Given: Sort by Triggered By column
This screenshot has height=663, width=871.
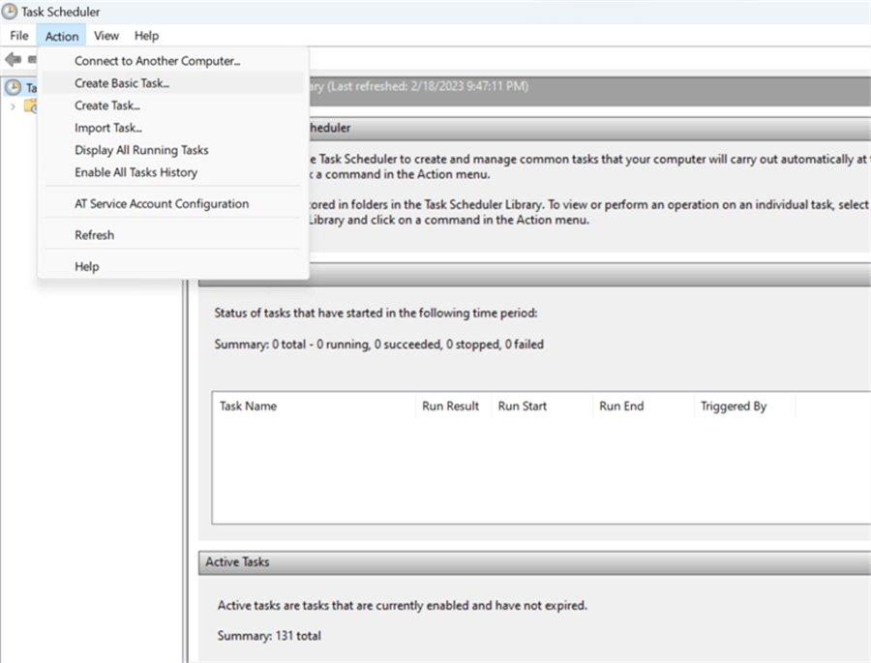Looking at the screenshot, I should point(744,406).
